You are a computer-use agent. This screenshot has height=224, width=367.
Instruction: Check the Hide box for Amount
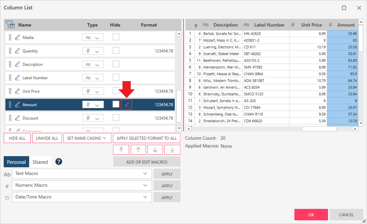tap(116, 104)
